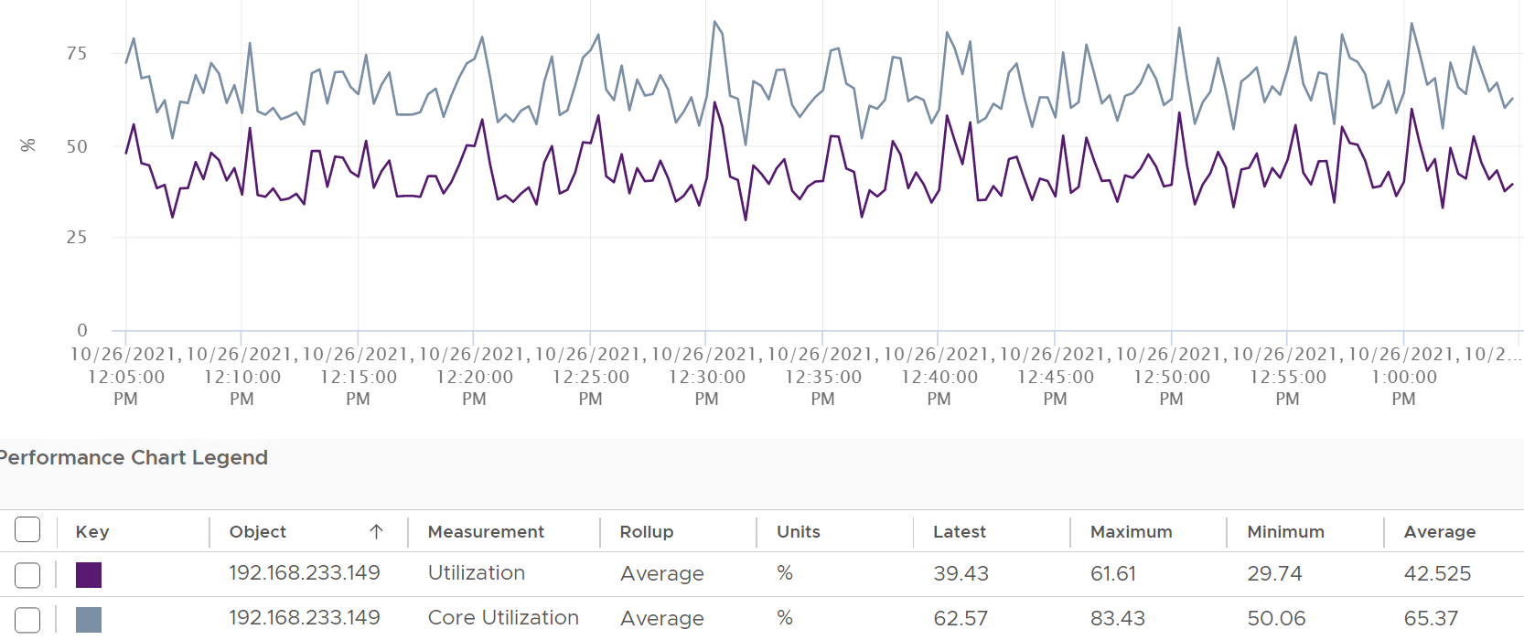Click the 12:35:00 PM time axis label
Screen dimensions: 1524x640
pyautogui.click(x=822, y=376)
